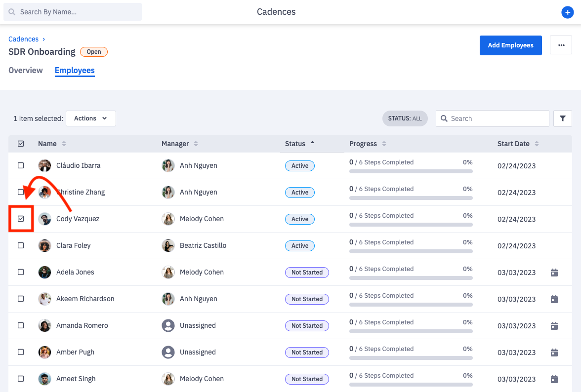Screen dimensions: 581x392
Task: Open the three-dots more options menu
Action: point(561,45)
